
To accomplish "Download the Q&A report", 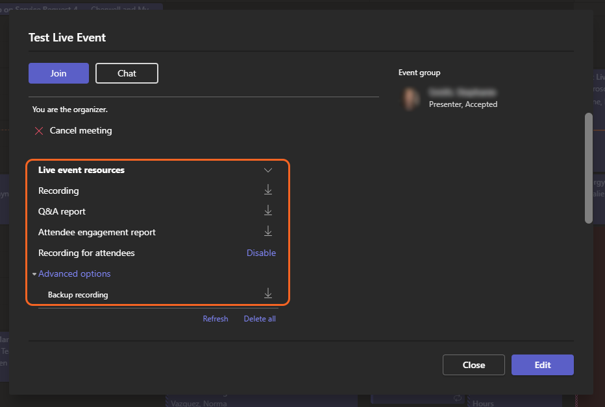I will click(x=267, y=211).
